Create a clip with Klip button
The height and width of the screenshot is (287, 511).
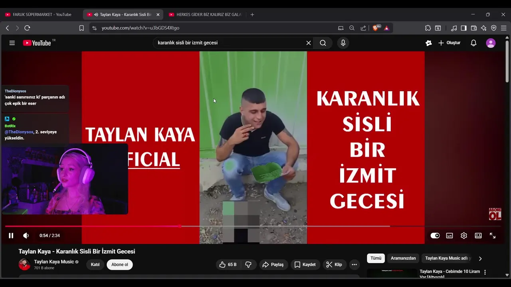point(334,265)
